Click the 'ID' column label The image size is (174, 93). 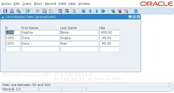[x=7, y=28]
